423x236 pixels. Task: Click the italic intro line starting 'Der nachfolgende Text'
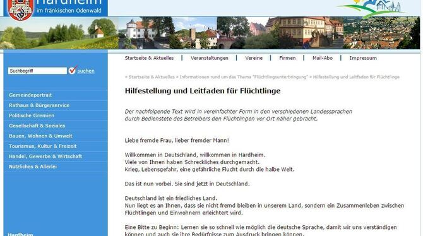pos(238,112)
